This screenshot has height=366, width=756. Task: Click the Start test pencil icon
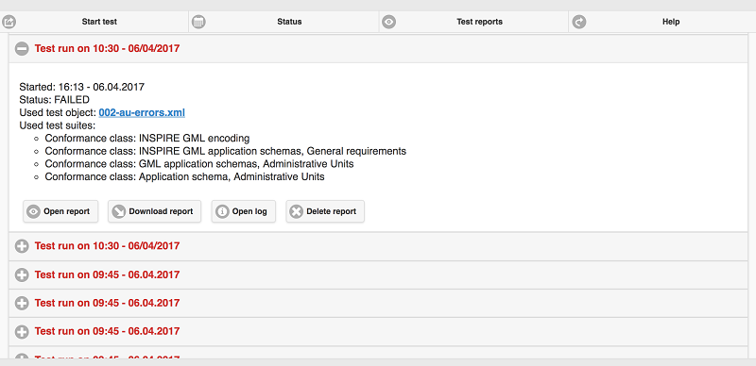point(9,22)
